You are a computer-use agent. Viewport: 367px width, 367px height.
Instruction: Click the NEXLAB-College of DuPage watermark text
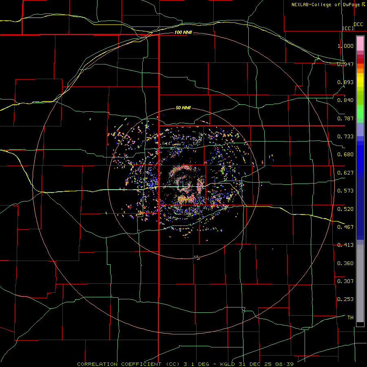tap(328, 4)
